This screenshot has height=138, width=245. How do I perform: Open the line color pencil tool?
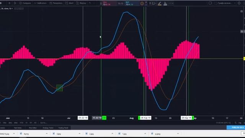(x=160, y=3)
